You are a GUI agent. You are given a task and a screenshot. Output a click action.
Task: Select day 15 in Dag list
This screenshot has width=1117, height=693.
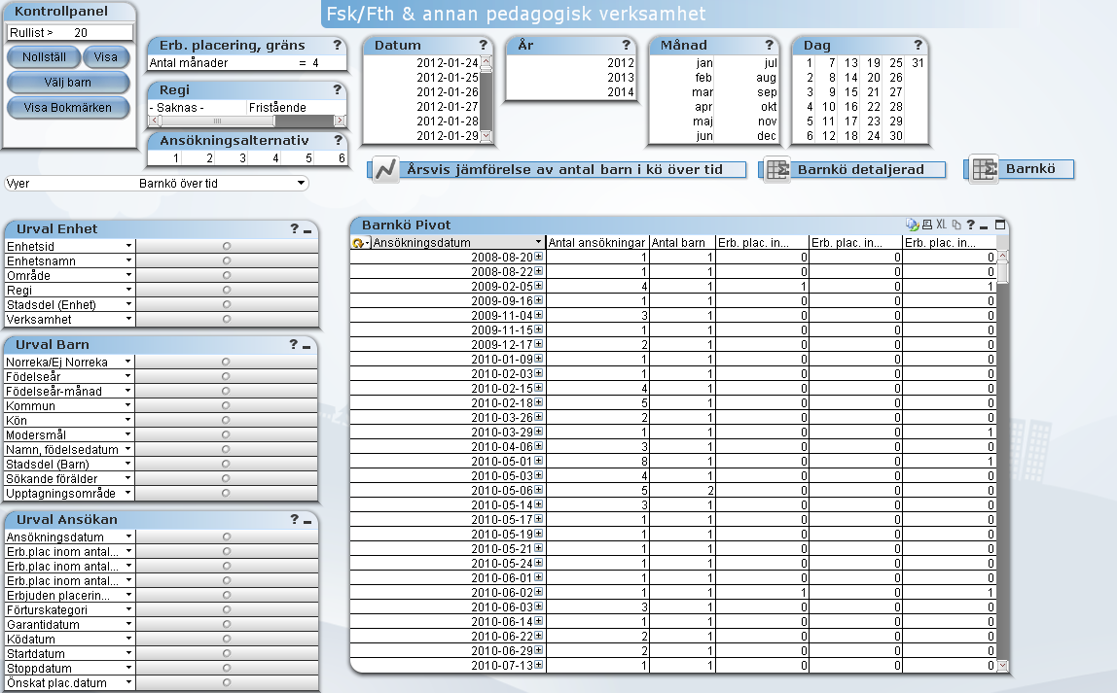point(850,91)
